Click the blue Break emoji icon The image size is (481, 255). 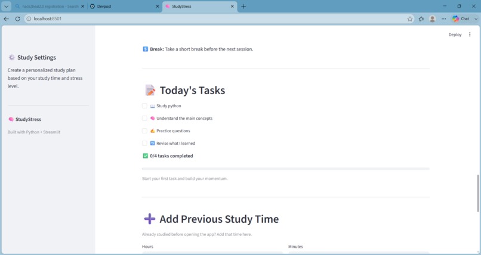[146, 49]
